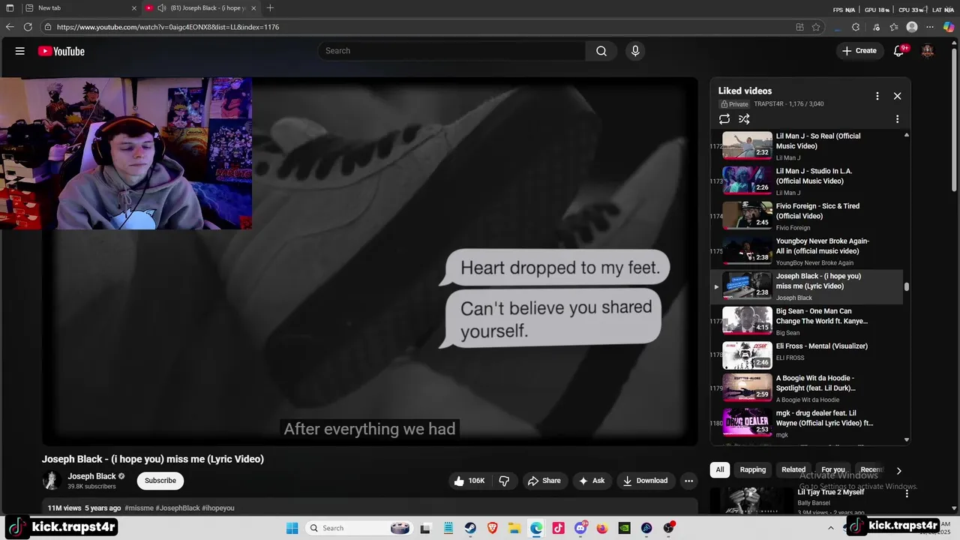Open Brave browser from taskbar
The height and width of the screenshot is (540, 960).
click(x=492, y=528)
